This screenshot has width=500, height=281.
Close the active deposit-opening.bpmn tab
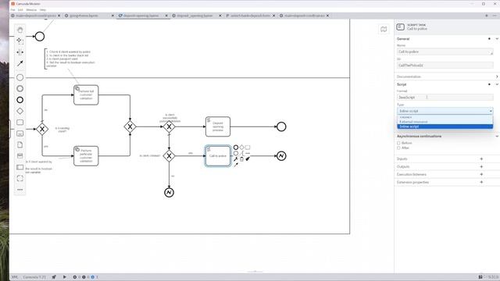(x=166, y=16)
